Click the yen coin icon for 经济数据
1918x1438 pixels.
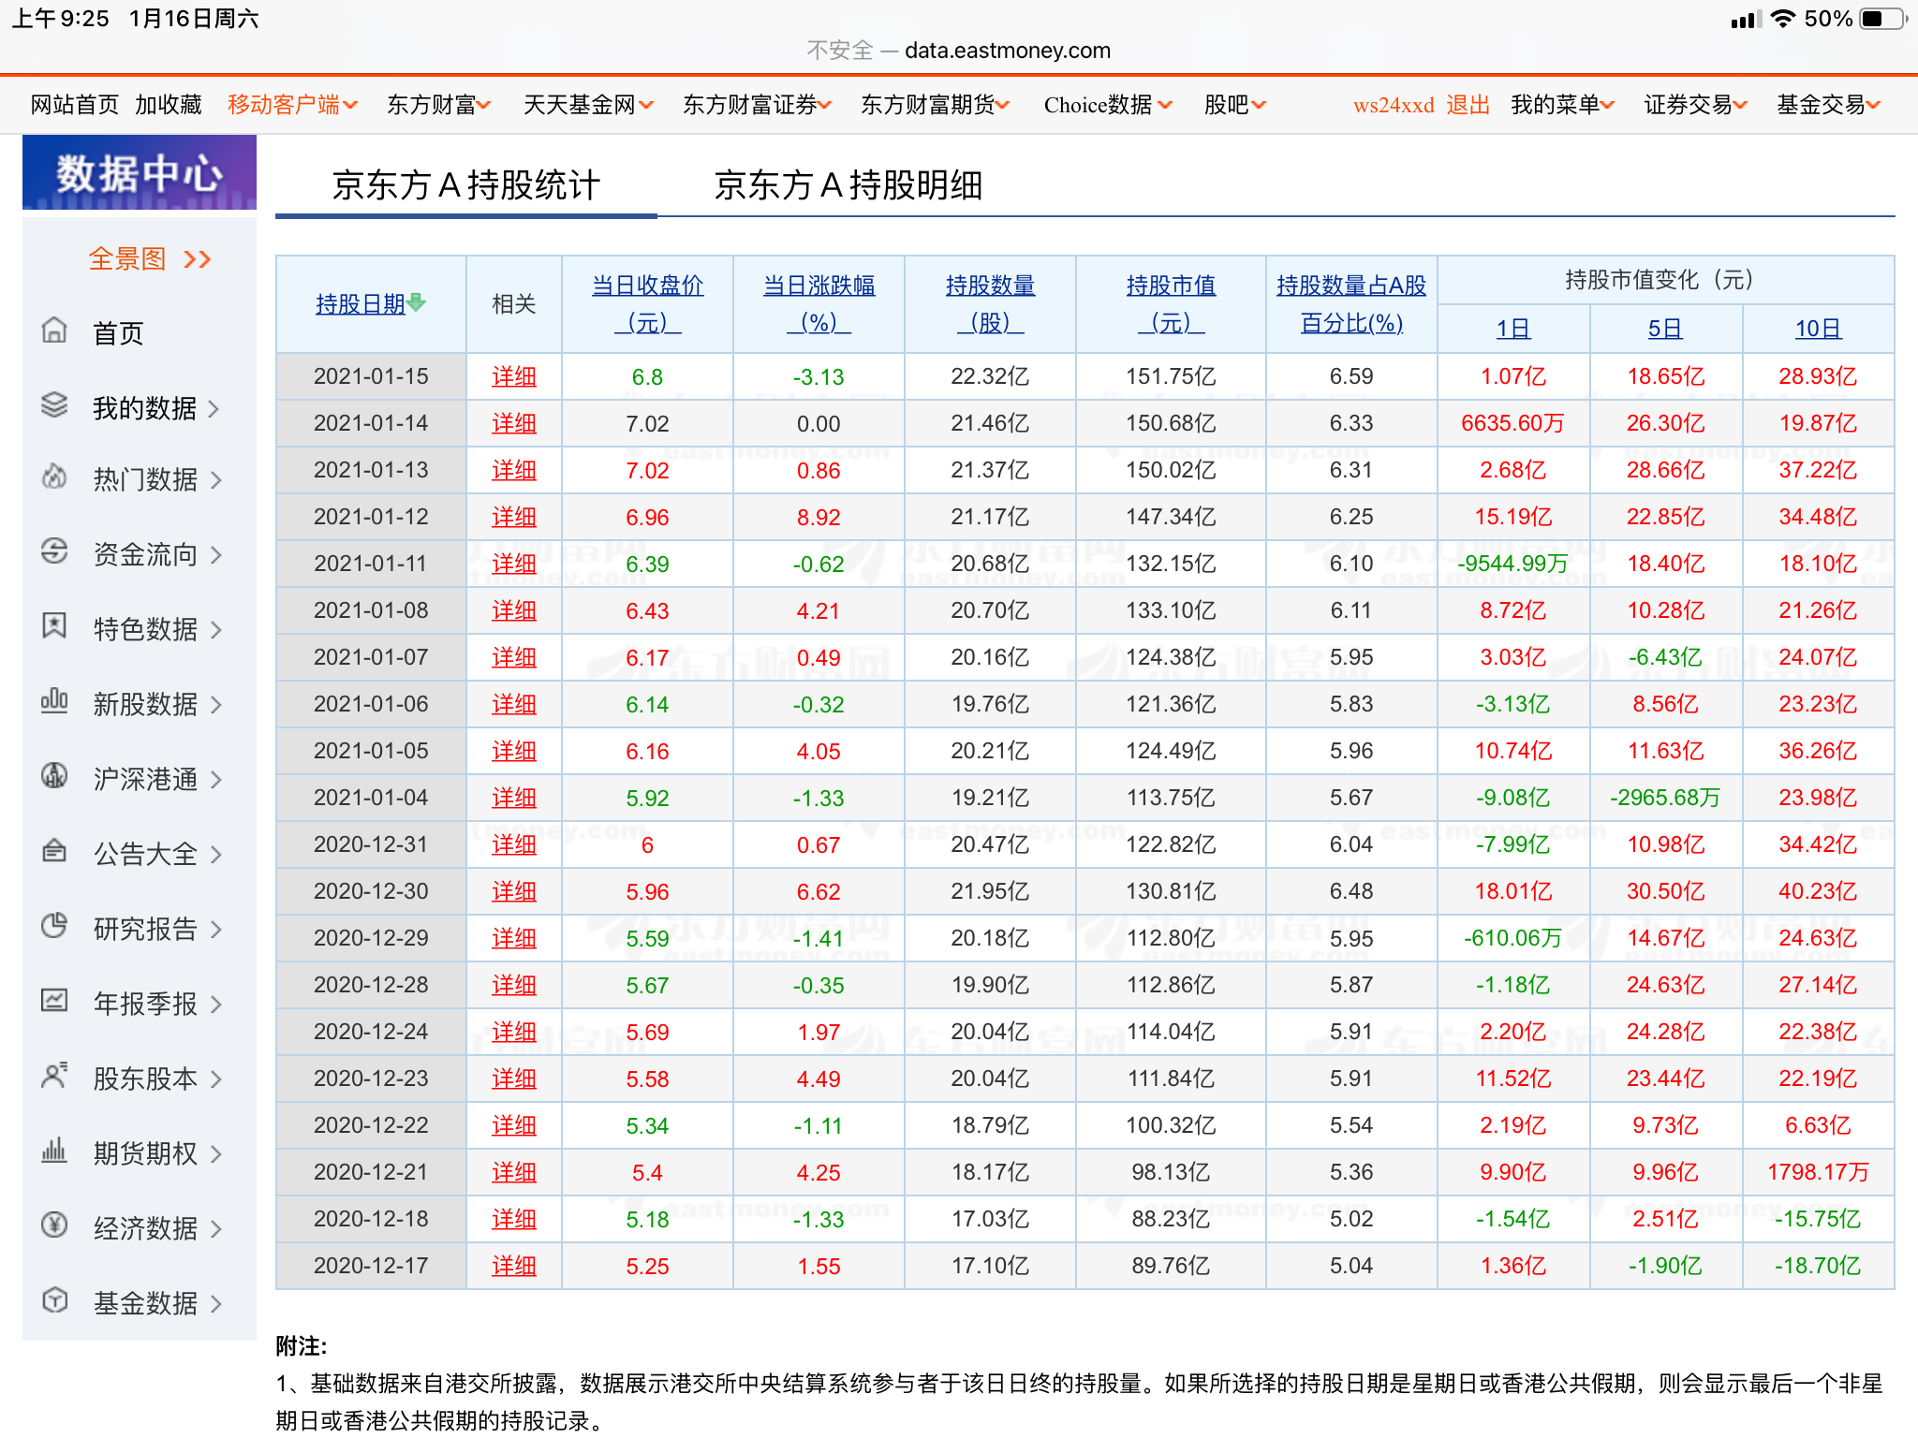[x=54, y=1225]
